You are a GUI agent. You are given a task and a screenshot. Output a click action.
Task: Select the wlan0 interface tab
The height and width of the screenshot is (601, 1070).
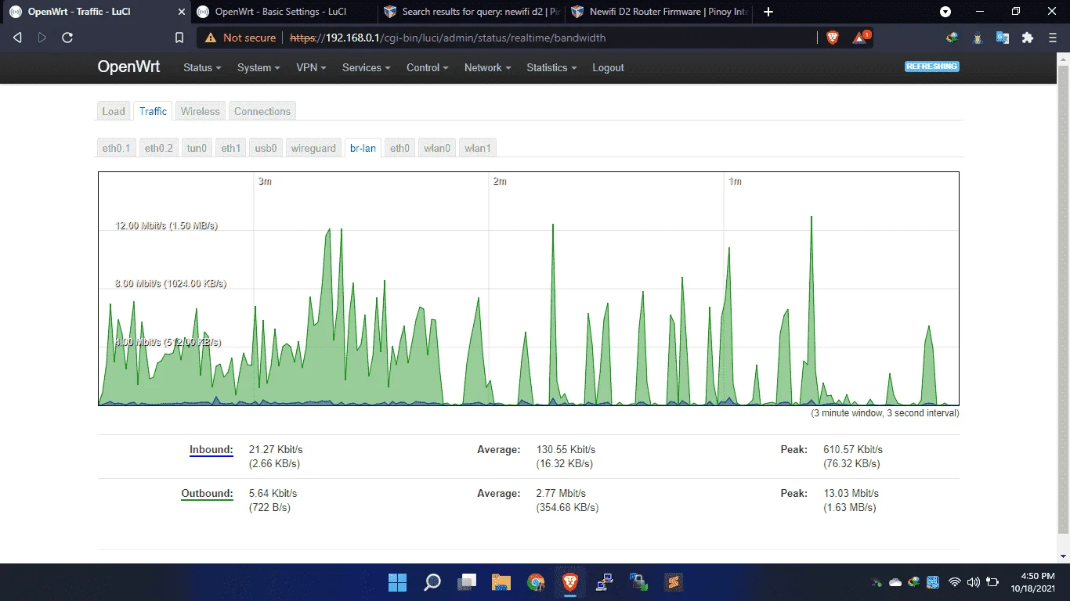(437, 148)
